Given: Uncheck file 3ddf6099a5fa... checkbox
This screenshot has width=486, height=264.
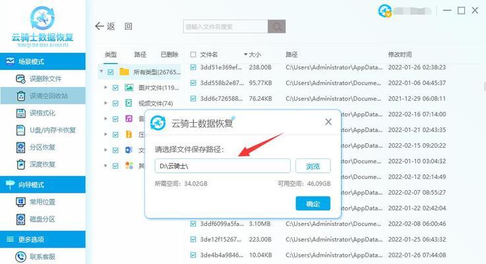Looking at the screenshot, I should (x=193, y=224).
